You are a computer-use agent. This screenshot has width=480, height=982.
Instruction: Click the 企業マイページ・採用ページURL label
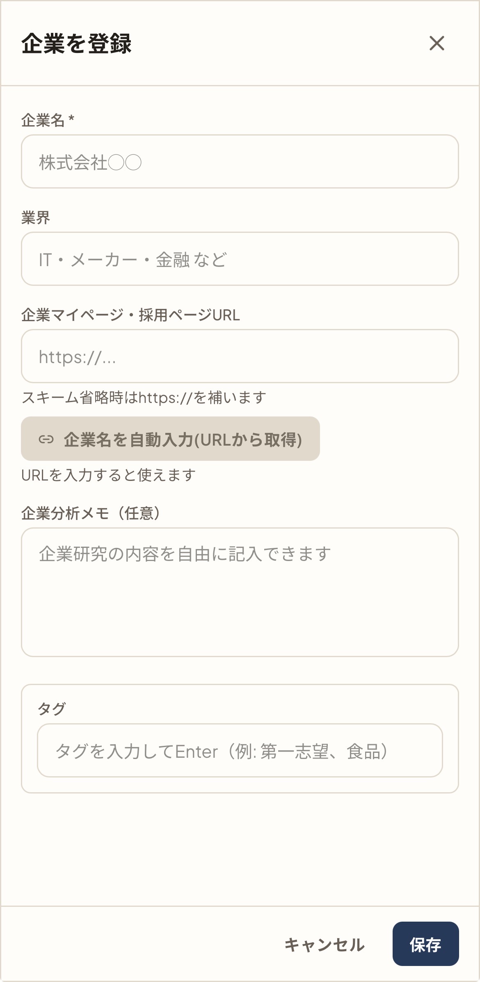tap(130, 315)
